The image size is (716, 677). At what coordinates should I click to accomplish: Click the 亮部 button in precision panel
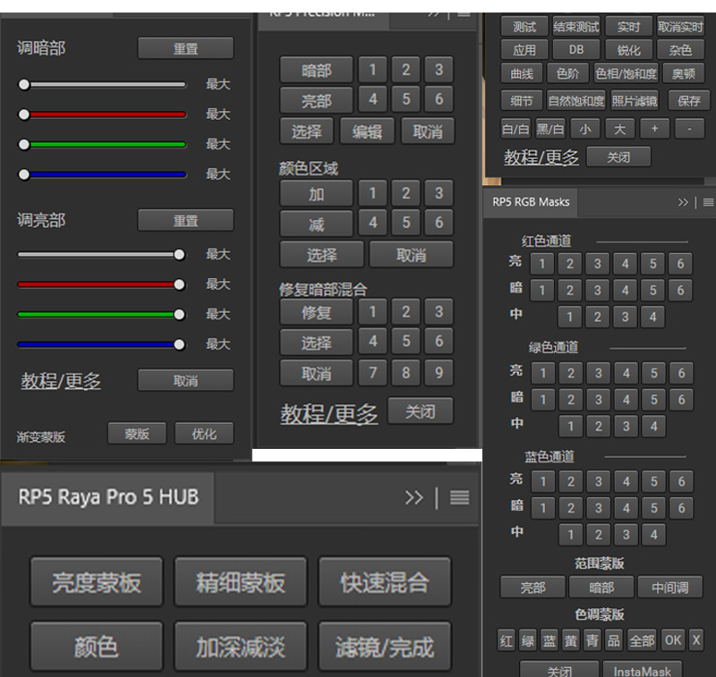[316, 100]
